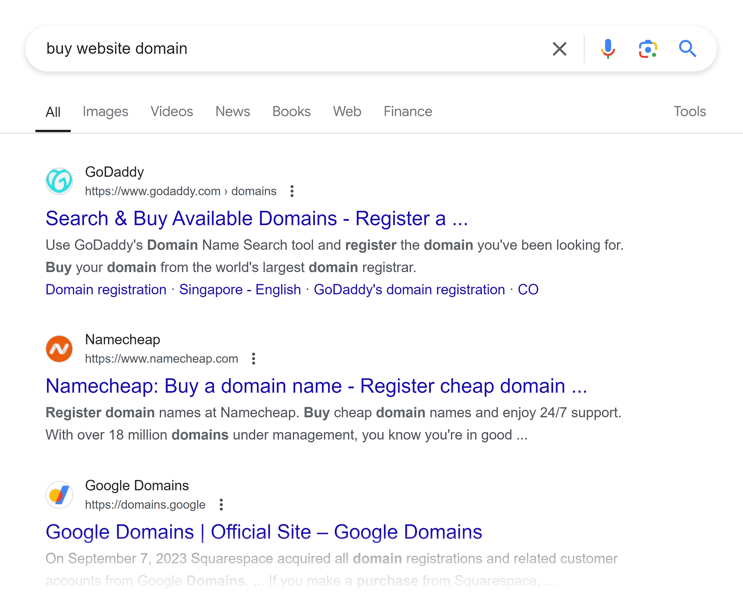
Task: Open the three-dot menu beside the GoDaddy URL
Action: click(x=292, y=191)
